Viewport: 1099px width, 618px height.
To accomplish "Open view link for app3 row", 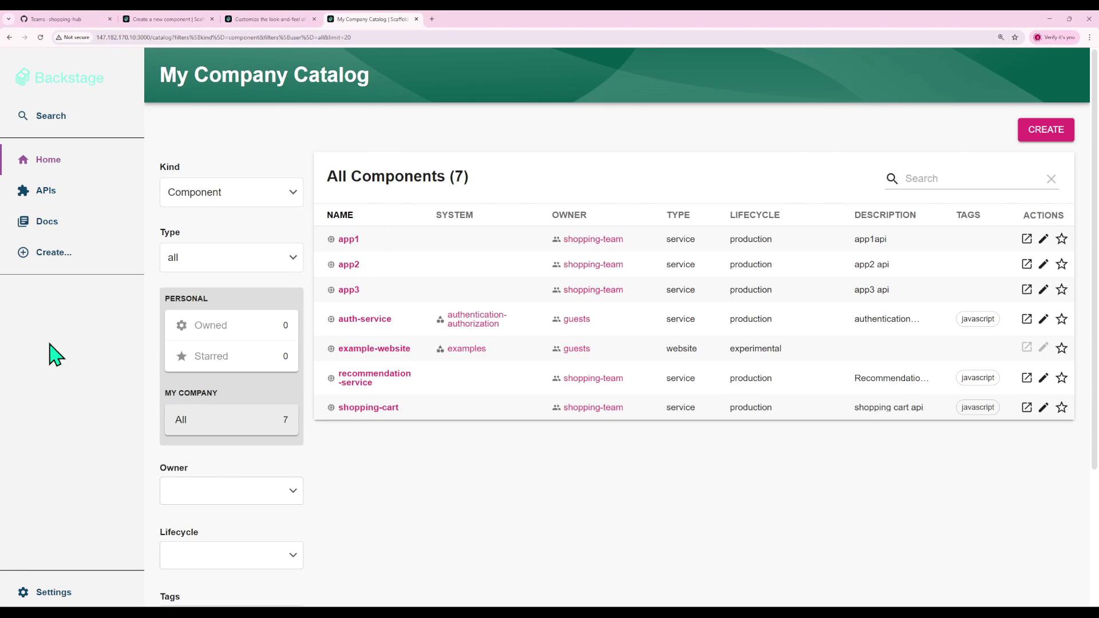I will click(1027, 289).
